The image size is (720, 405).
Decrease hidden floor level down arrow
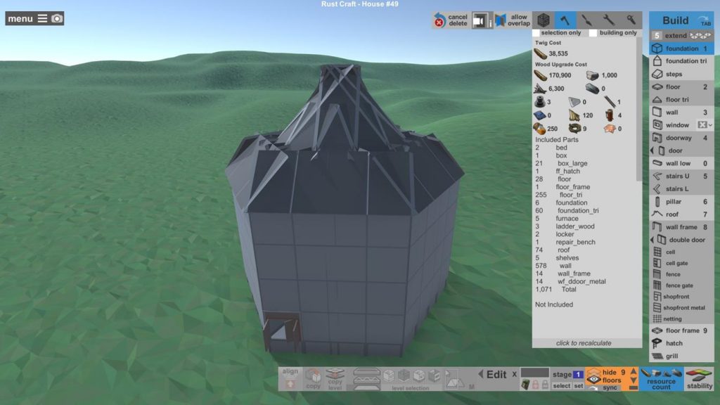tap(634, 380)
